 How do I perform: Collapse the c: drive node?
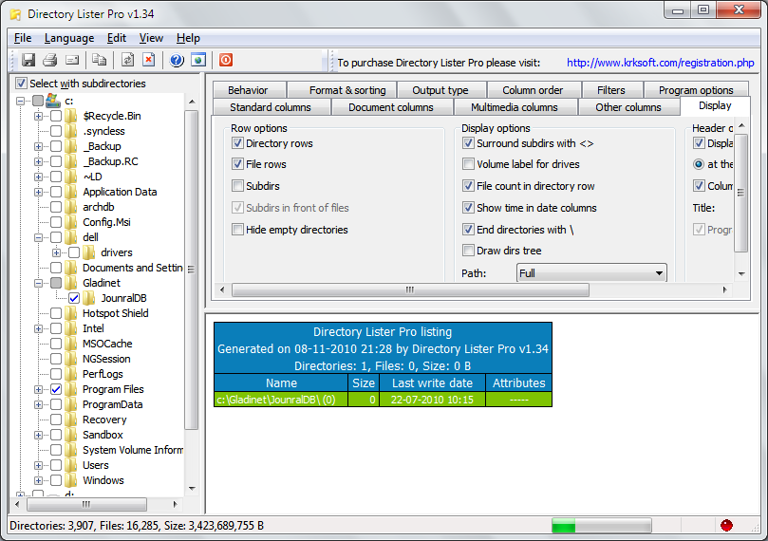pyautogui.click(x=20, y=101)
